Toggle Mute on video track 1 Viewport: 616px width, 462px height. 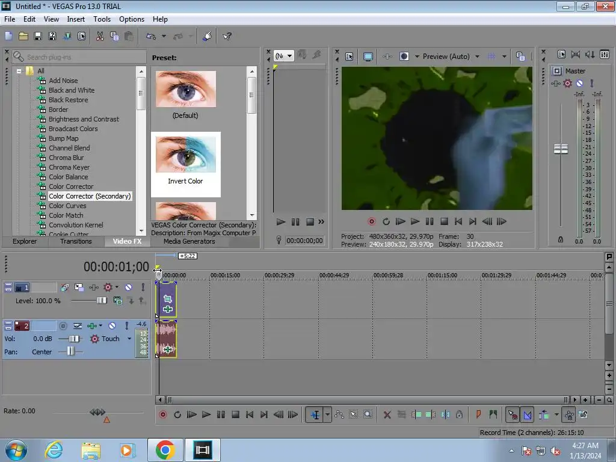[129, 287]
